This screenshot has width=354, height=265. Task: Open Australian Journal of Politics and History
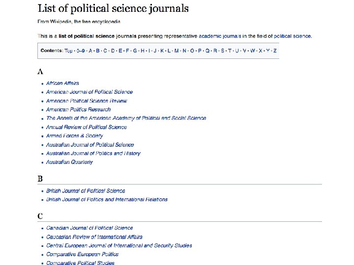tap(93, 153)
